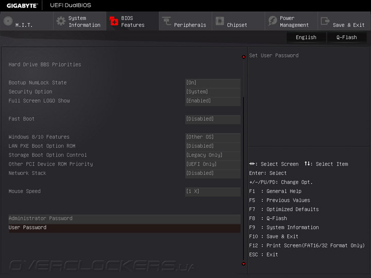Click the F10 Save & Exit hint

(x=274, y=237)
